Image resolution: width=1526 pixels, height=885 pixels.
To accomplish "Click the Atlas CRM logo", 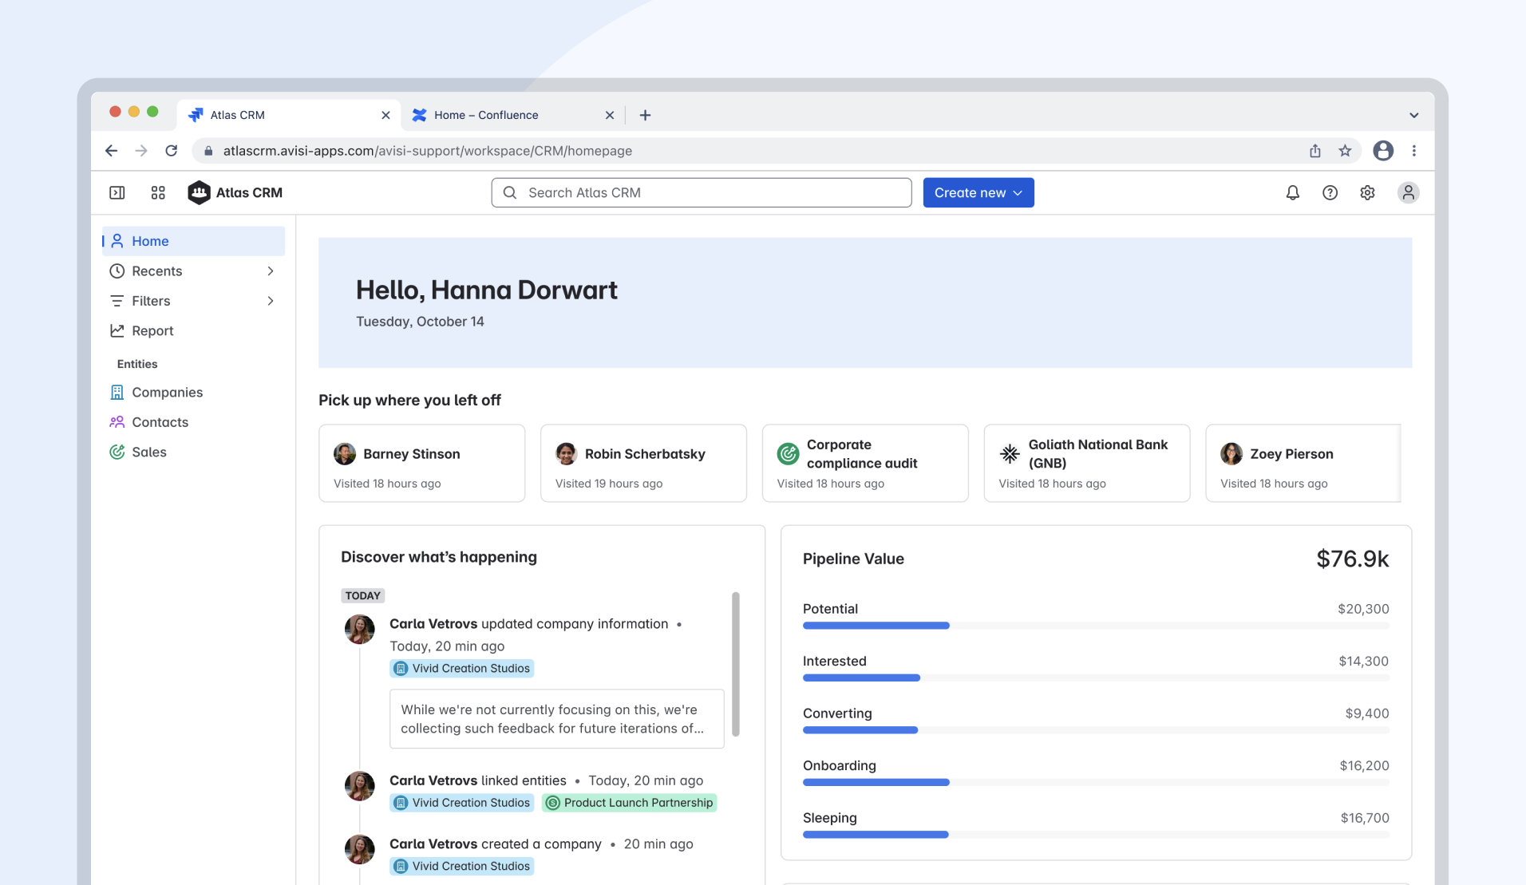I will tap(235, 192).
